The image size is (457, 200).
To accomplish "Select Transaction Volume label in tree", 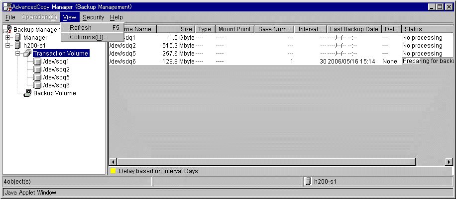I will tap(61, 54).
